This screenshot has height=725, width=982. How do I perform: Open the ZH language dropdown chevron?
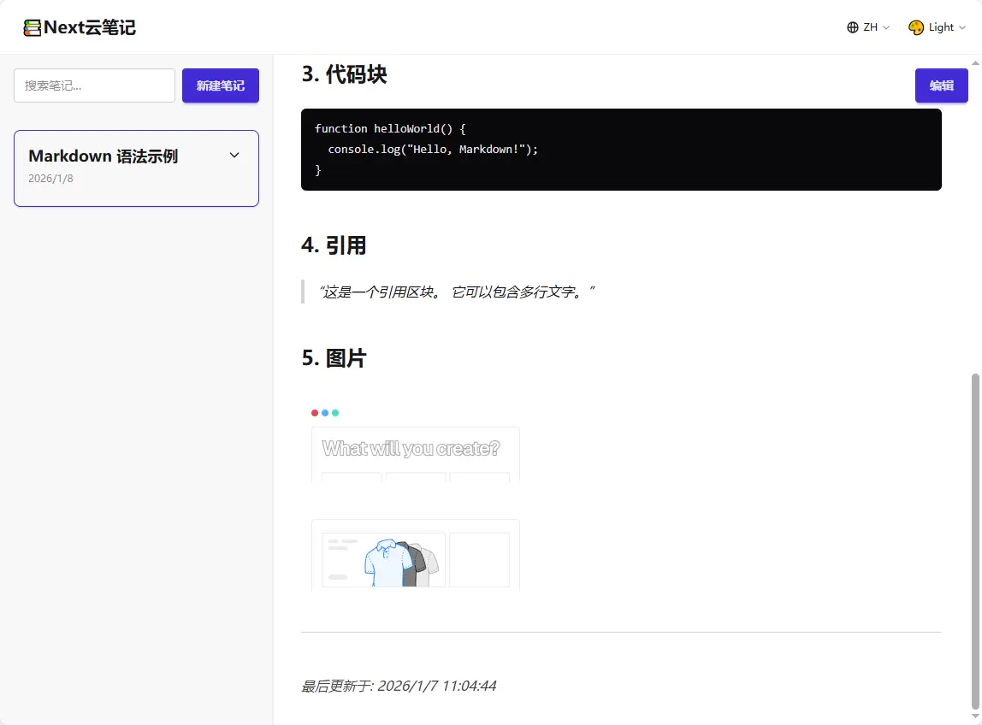(886, 27)
